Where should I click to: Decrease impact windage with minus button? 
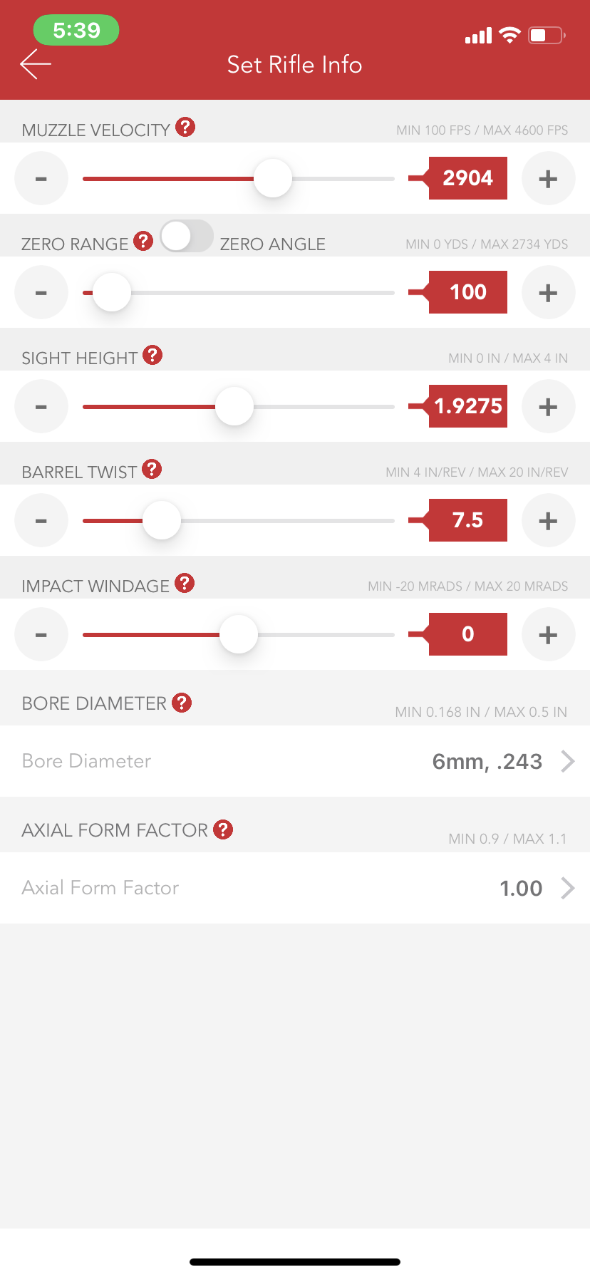point(41,634)
